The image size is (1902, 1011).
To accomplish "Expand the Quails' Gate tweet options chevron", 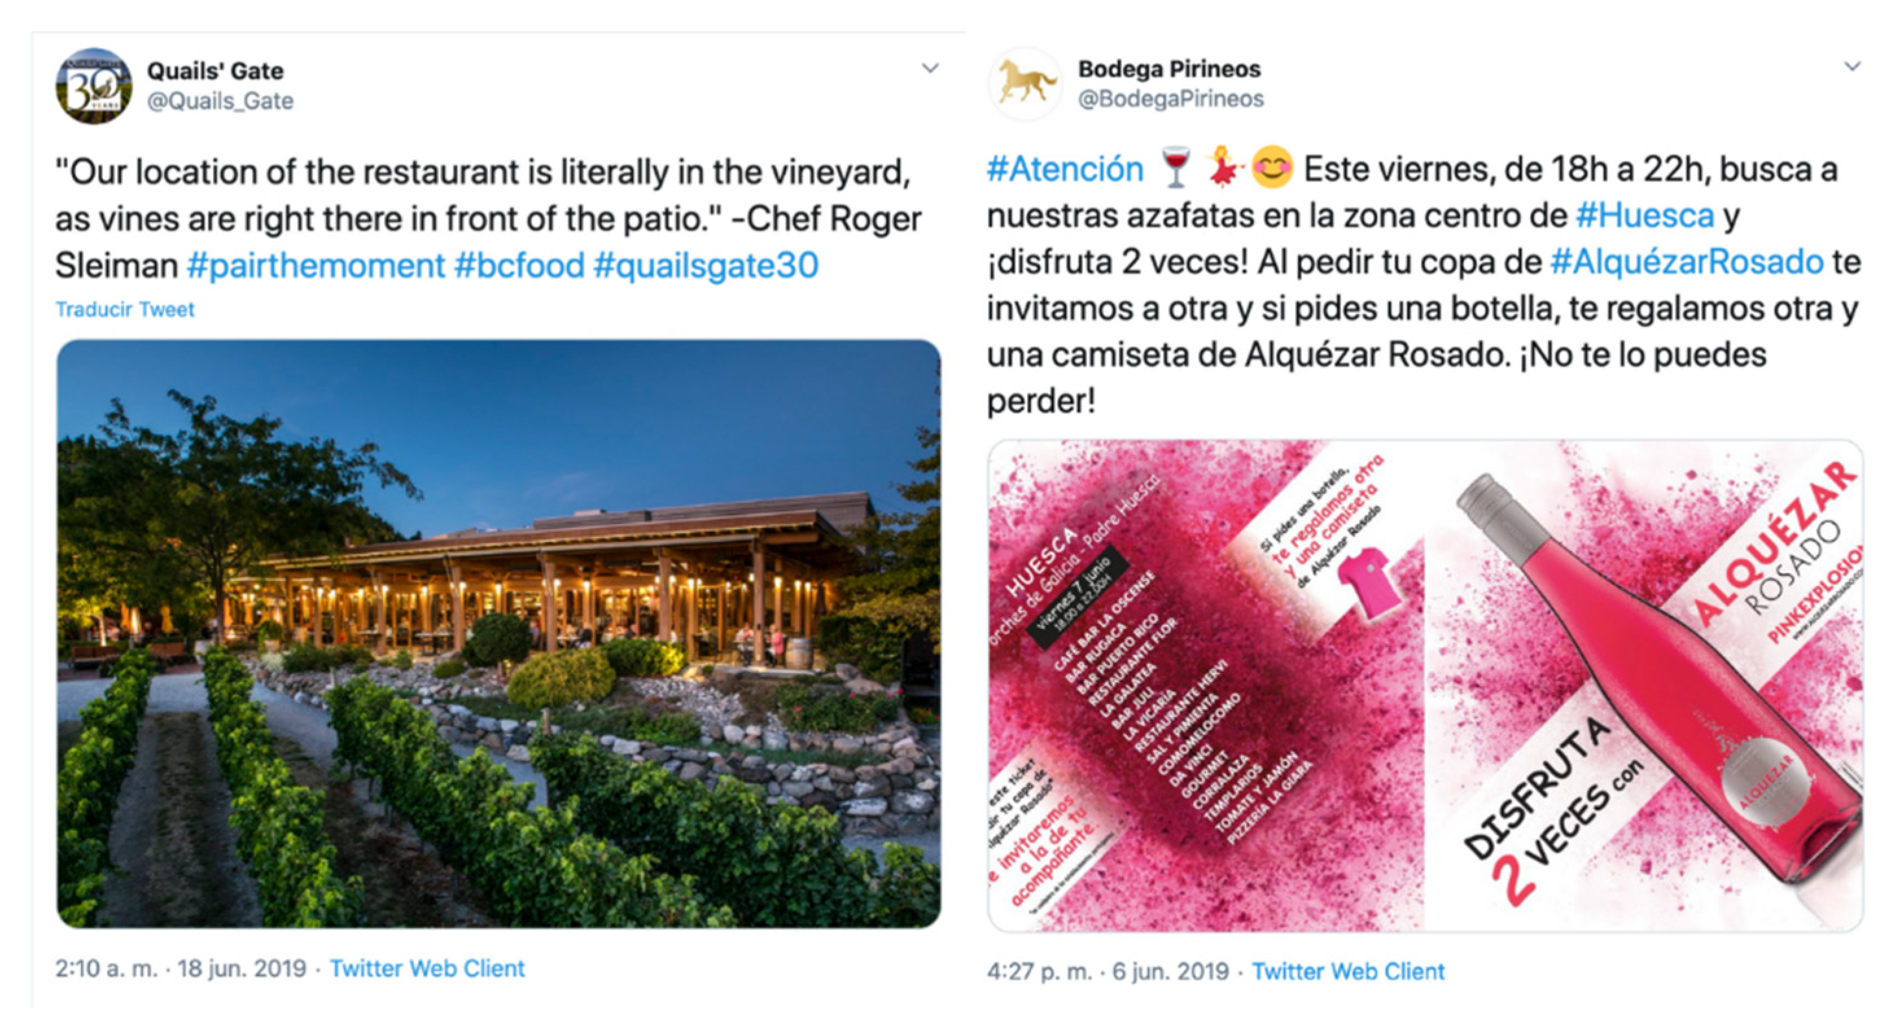I will click(931, 69).
